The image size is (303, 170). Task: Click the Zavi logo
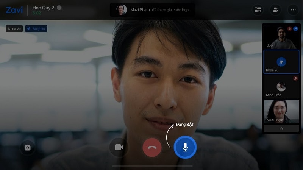[x=14, y=10]
